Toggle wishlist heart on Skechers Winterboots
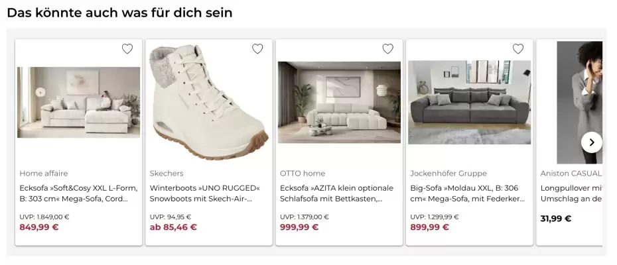Screen dimensions: 617x265 tap(257, 49)
